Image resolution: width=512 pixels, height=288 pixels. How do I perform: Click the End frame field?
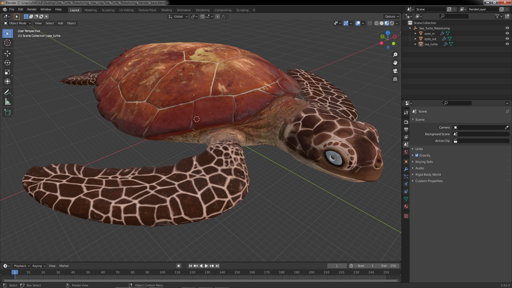coord(388,266)
